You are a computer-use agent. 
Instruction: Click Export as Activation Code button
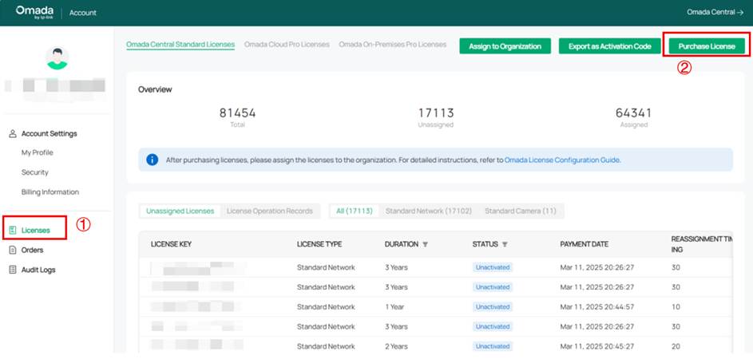(x=610, y=46)
